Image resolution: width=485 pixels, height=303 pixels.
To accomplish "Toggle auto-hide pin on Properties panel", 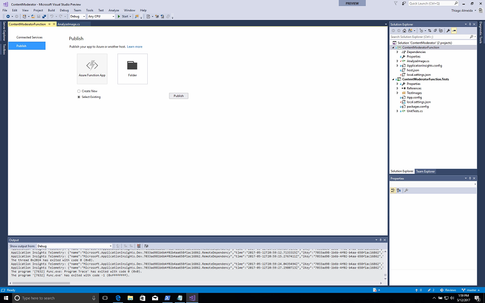I will (470, 179).
